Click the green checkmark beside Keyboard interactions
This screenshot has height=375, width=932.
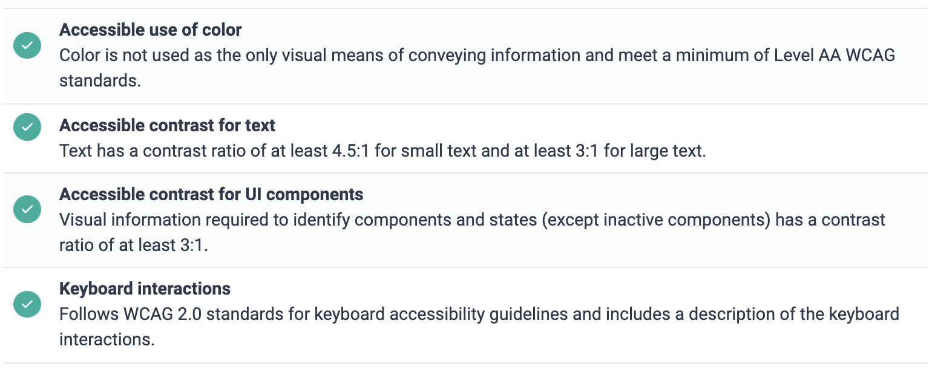tap(27, 304)
